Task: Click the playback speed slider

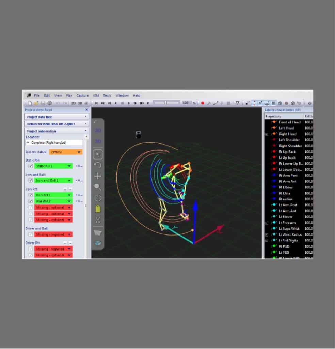Action: coord(166,103)
